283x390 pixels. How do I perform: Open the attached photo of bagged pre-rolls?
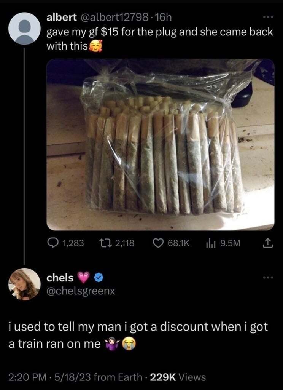click(161, 144)
